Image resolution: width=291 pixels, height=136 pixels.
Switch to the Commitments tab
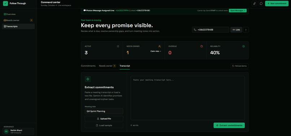88,66
